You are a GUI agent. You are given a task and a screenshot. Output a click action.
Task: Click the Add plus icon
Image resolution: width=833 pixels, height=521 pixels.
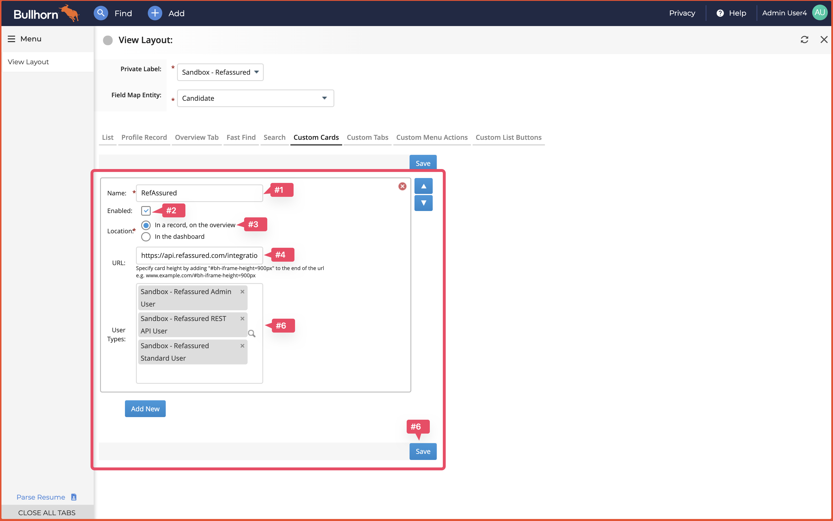(x=154, y=13)
